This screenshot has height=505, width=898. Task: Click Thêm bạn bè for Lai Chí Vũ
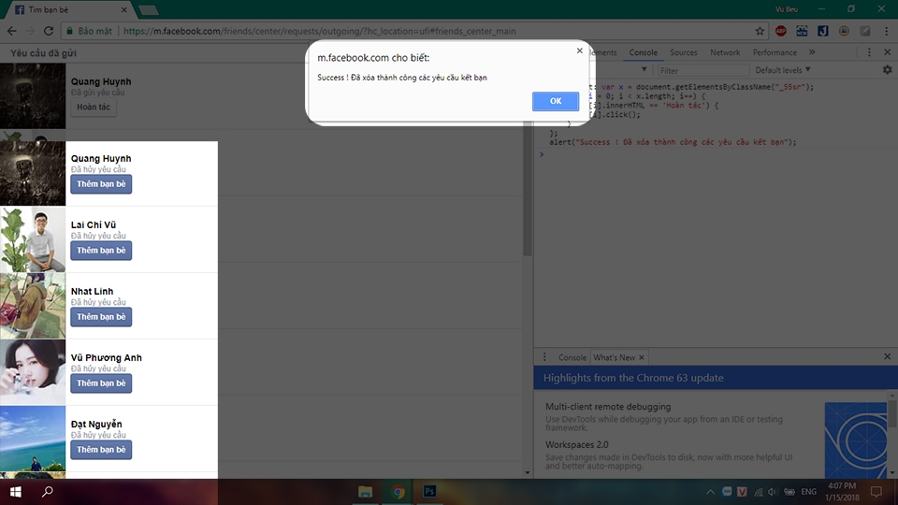click(x=101, y=251)
